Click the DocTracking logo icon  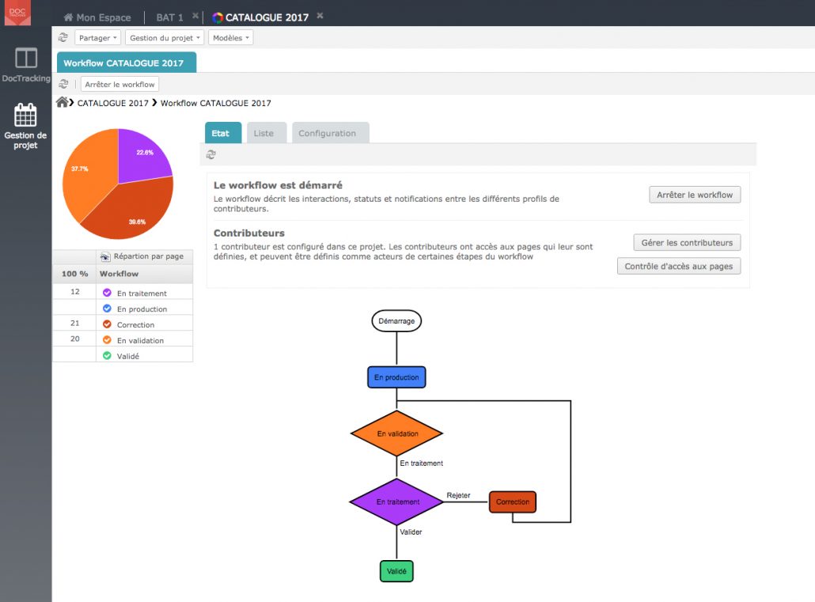[x=17, y=13]
